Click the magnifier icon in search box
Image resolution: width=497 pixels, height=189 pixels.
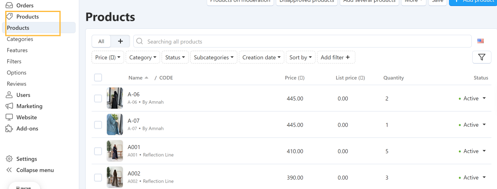point(139,42)
